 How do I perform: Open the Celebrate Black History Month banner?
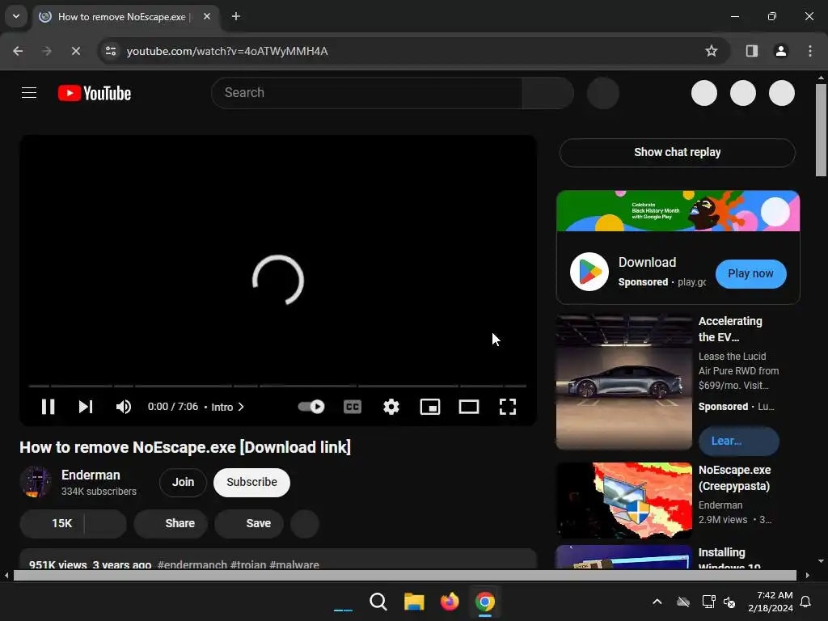pos(678,211)
